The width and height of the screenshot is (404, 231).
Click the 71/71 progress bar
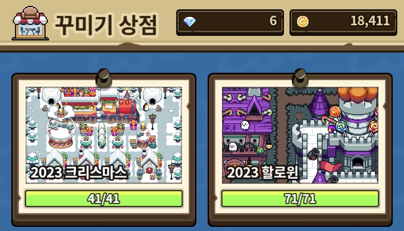pos(300,199)
